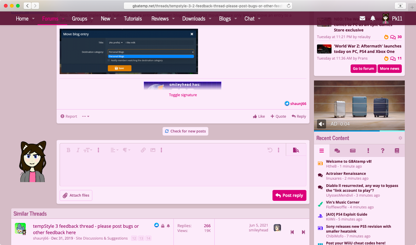Select the question mark tab icon

pyautogui.click(x=383, y=151)
